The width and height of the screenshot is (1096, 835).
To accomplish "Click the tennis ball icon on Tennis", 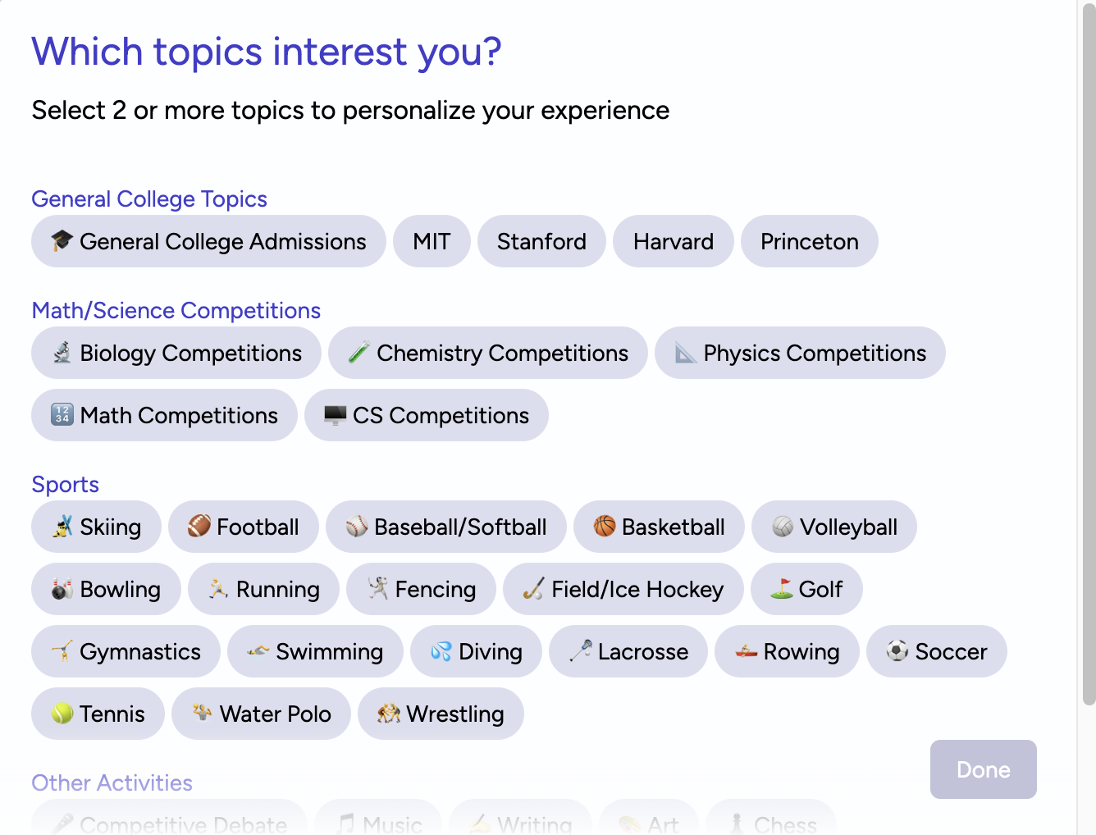I will click(x=62, y=713).
